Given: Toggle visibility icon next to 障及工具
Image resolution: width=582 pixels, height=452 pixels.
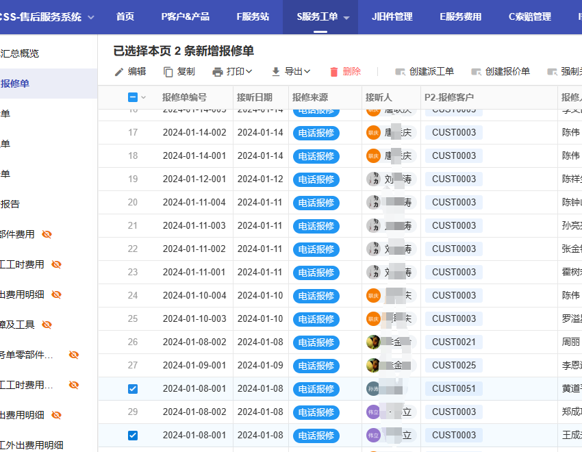Looking at the screenshot, I should pos(47,325).
